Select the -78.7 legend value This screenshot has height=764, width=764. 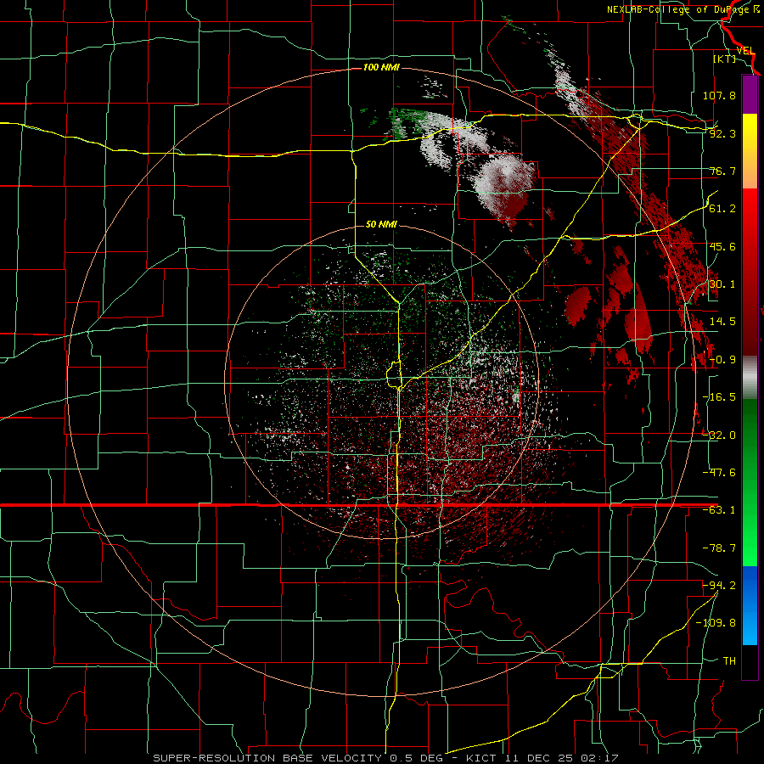[x=719, y=548]
